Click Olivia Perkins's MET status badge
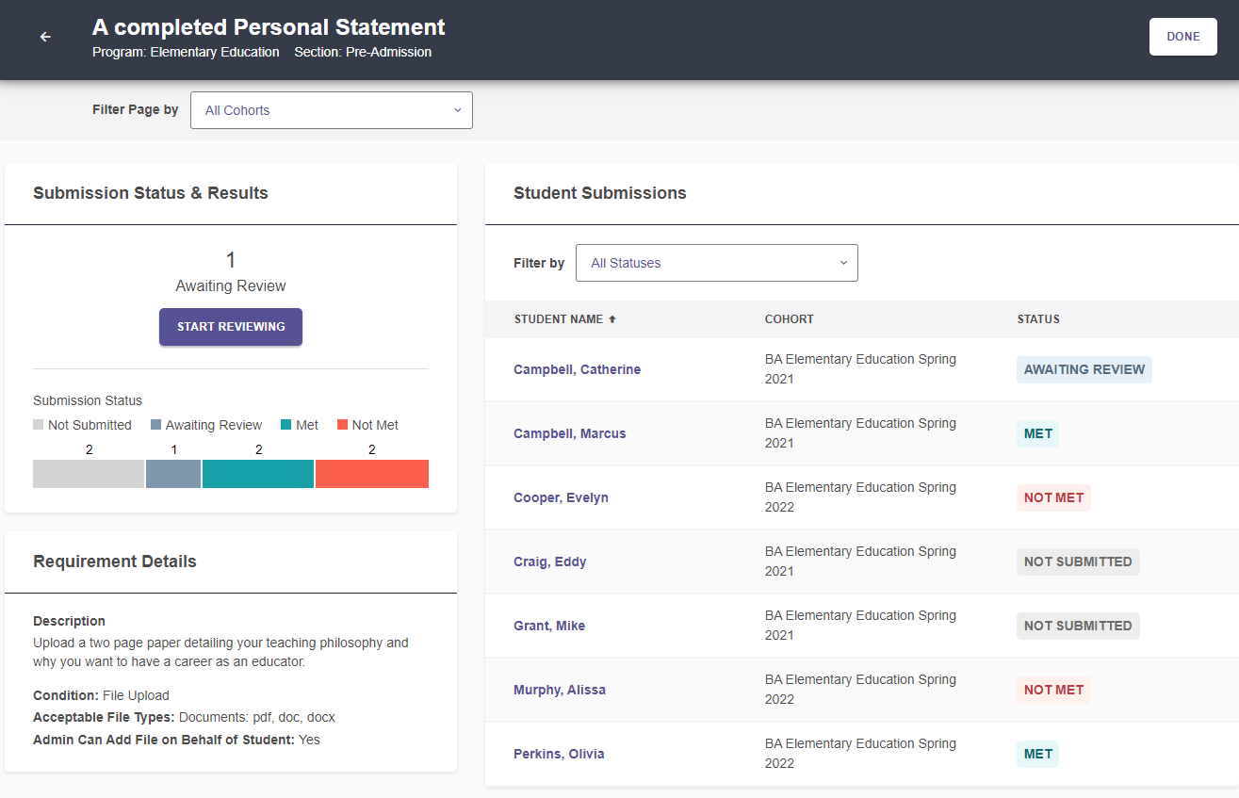This screenshot has width=1239, height=798. (1038, 754)
